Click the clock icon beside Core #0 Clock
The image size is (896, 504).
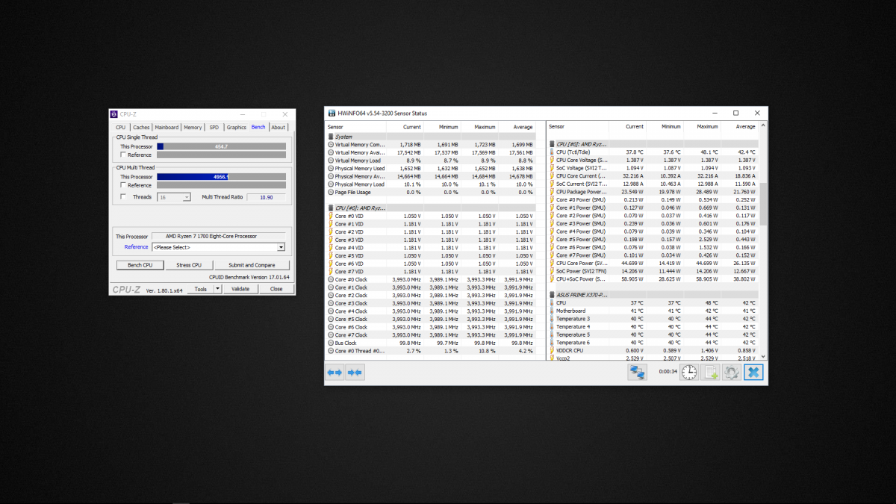click(331, 279)
